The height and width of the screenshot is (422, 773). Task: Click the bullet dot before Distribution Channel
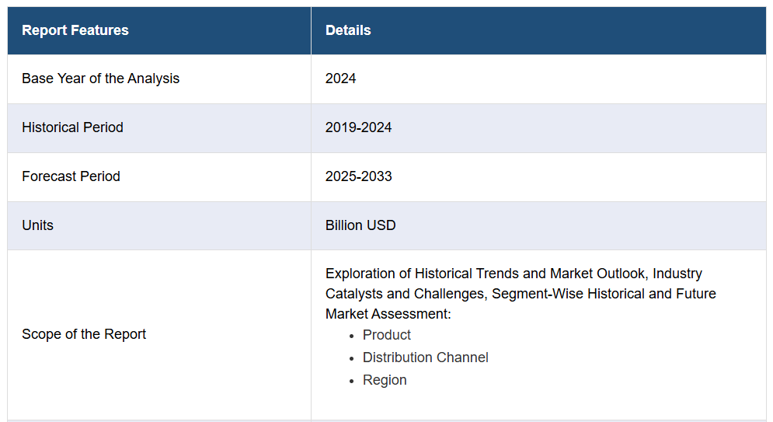[x=351, y=358]
